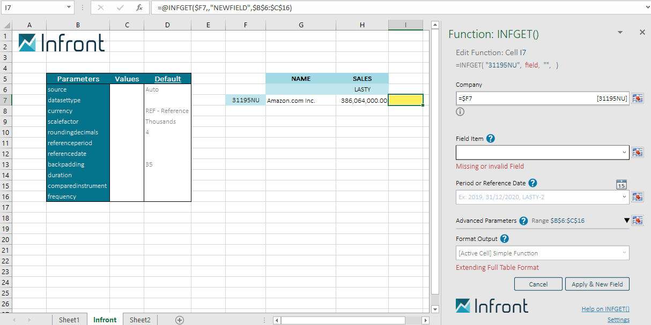Click the info icon below Company field

click(x=460, y=112)
